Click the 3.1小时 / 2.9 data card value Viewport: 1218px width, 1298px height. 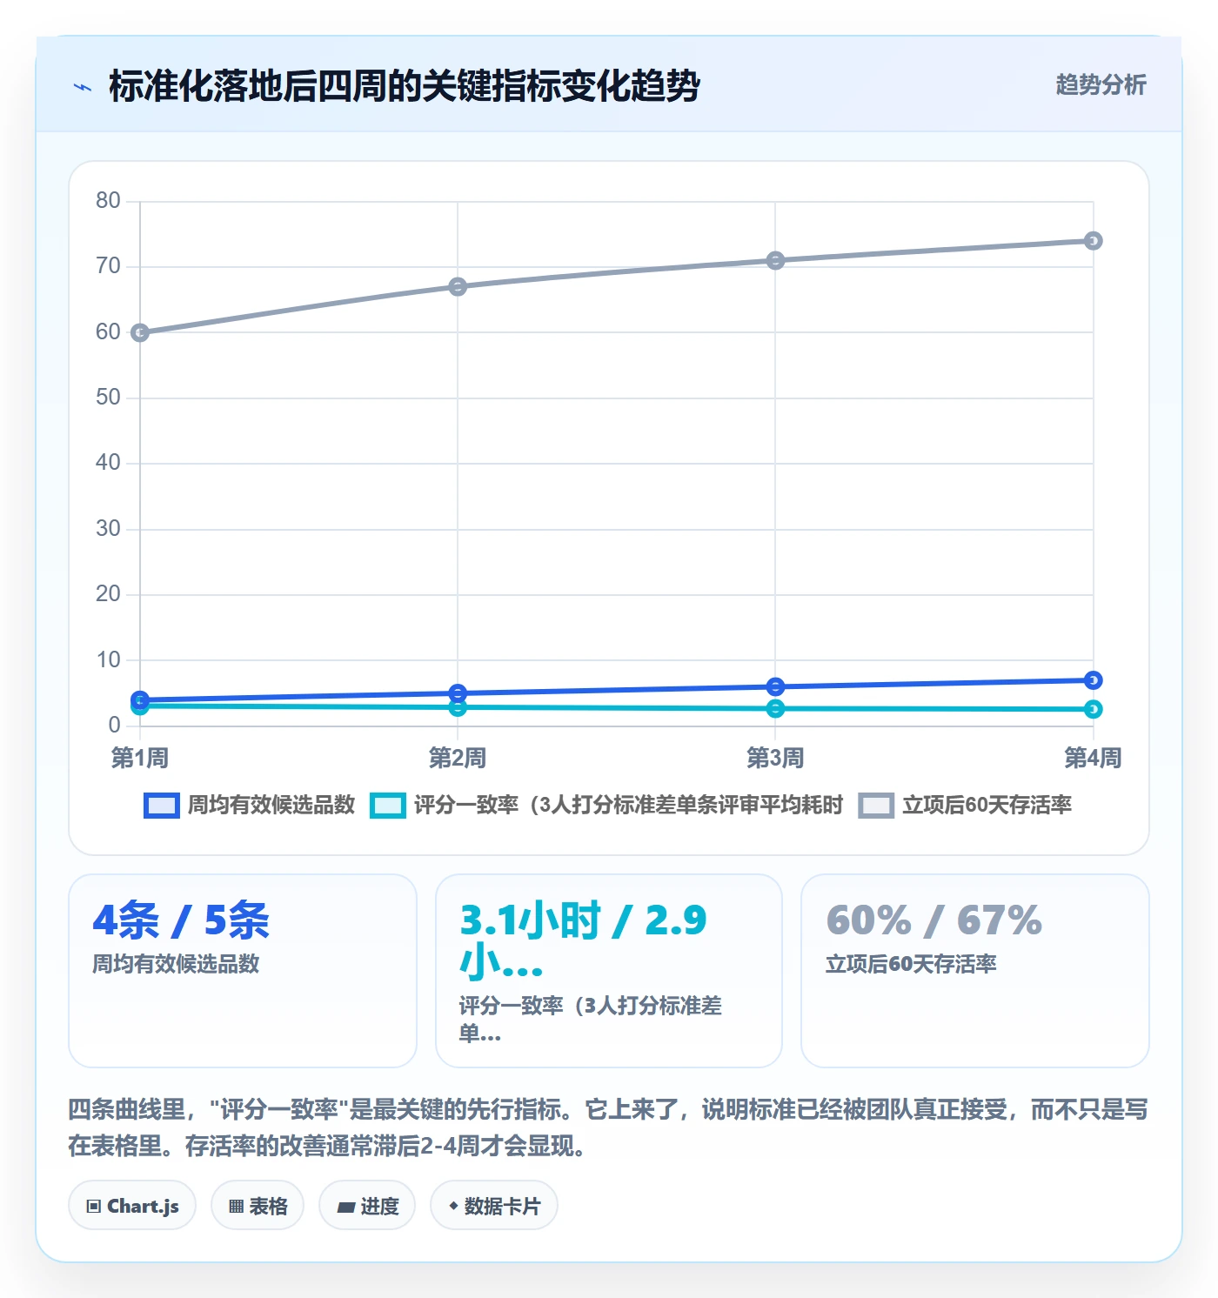tap(583, 940)
